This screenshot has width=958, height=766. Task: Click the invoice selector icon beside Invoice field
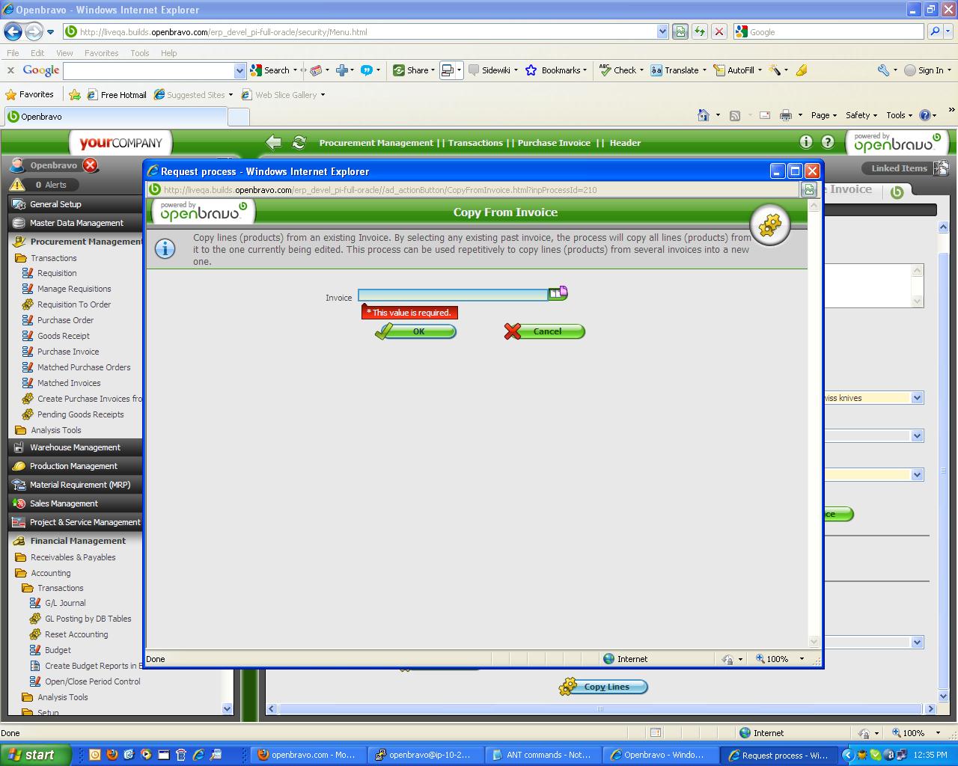(558, 294)
